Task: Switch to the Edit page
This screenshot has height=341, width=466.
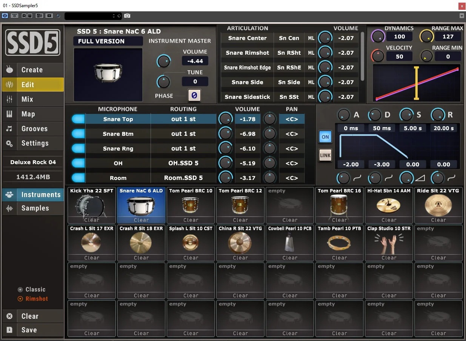Action: tap(33, 84)
